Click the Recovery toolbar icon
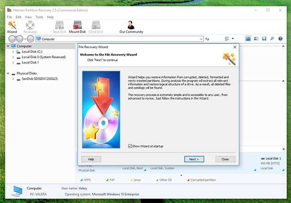This screenshot has height=203, width=291. tap(30, 27)
